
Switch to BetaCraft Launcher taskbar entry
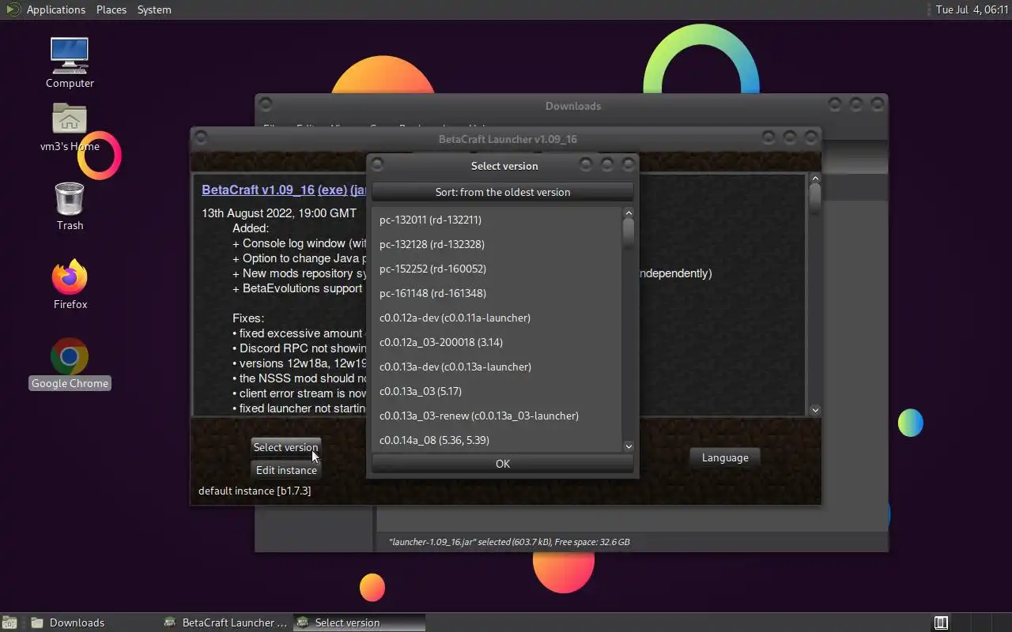[226, 623]
